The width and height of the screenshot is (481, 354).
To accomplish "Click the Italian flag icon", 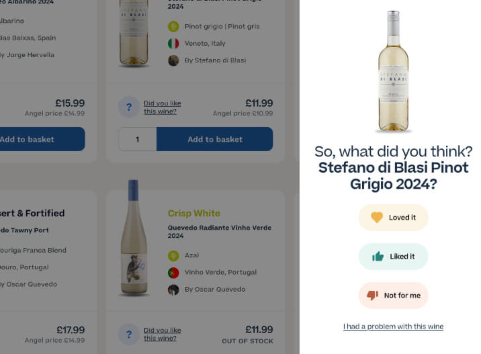I will point(173,43).
